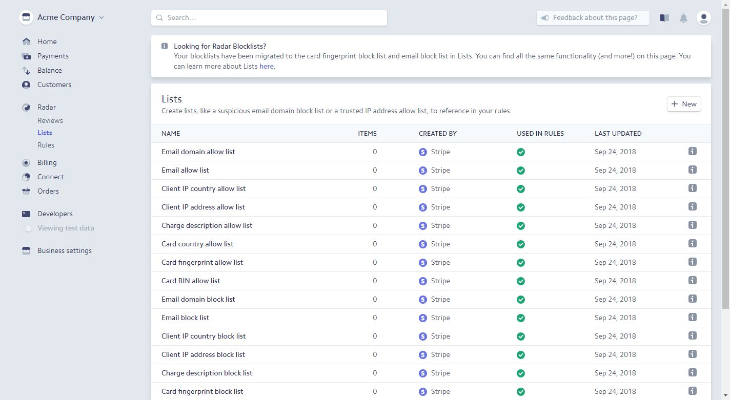Click the Search input field
The height and width of the screenshot is (400, 730).
pyautogui.click(x=269, y=18)
